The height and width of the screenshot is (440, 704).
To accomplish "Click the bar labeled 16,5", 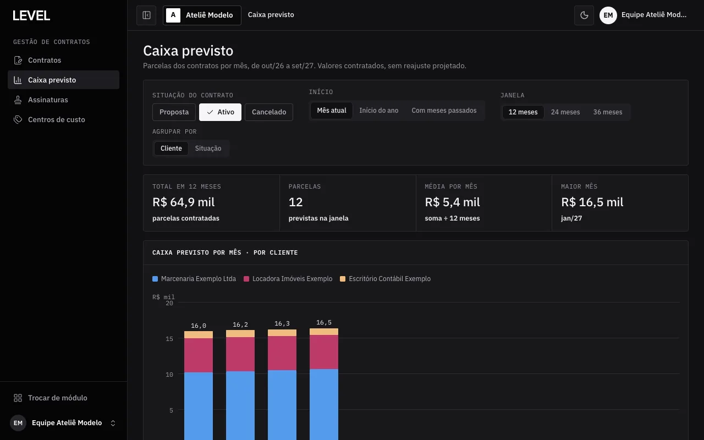I will coord(324,384).
